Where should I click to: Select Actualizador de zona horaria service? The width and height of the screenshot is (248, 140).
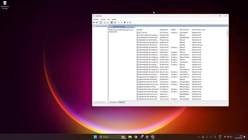click(x=148, y=37)
